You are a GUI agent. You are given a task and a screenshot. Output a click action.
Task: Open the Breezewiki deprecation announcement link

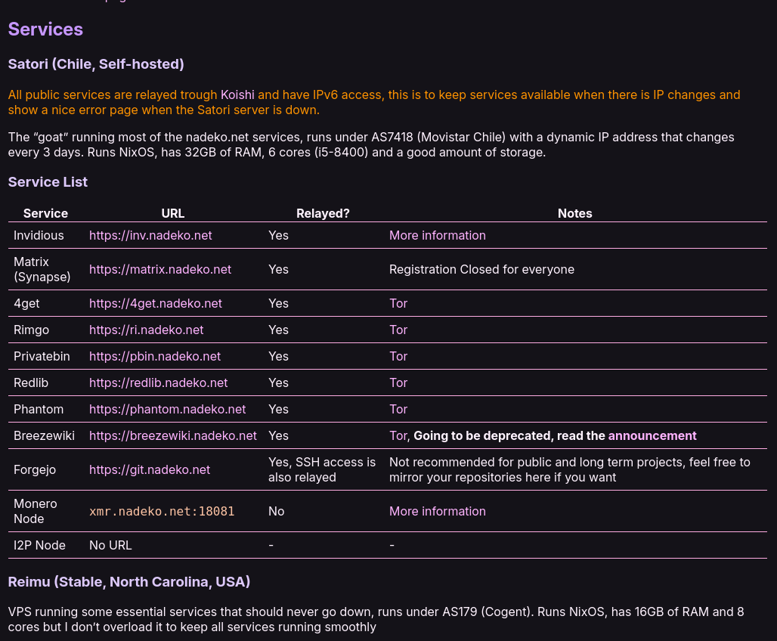(x=652, y=435)
